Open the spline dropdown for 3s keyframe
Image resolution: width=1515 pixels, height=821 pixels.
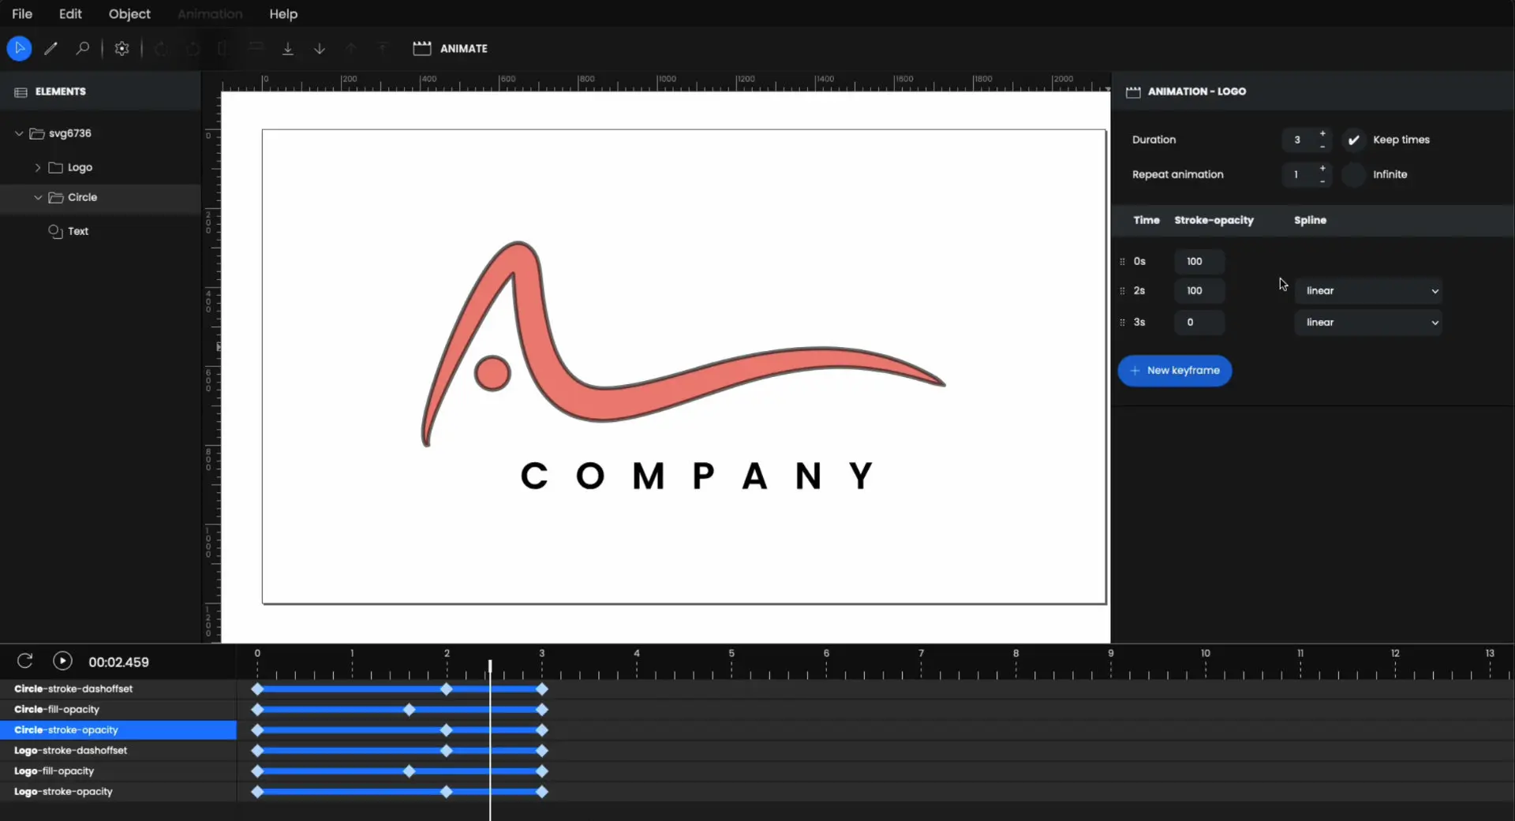pyautogui.click(x=1368, y=322)
